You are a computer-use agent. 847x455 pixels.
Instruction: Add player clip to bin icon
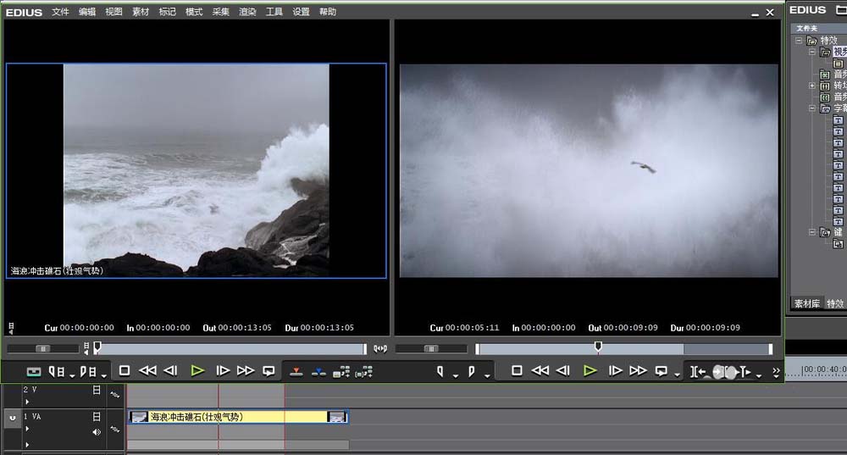(341, 372)
